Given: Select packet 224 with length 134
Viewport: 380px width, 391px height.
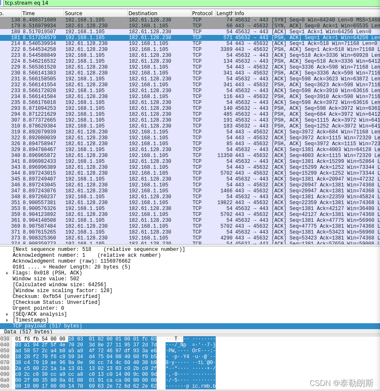Looking at the screenshot, I should (190, 61).
